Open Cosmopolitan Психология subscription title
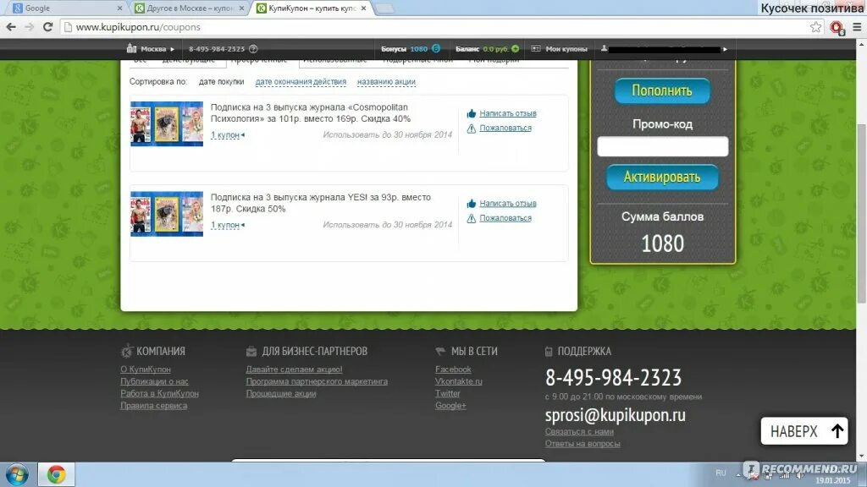This screenshot has width=867, height=487. coord(311,112)
